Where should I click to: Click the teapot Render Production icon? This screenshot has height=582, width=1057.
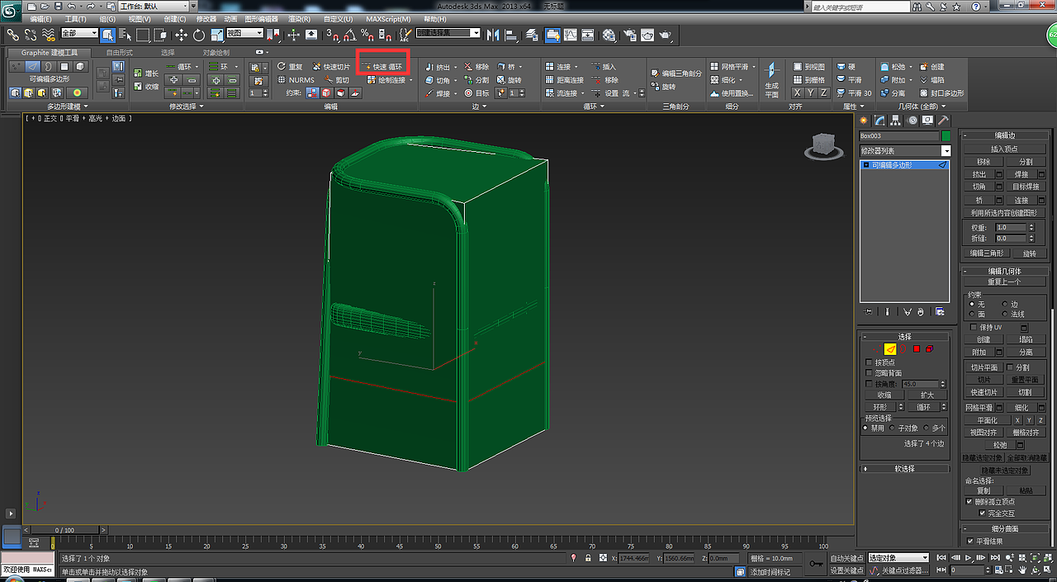665,35
